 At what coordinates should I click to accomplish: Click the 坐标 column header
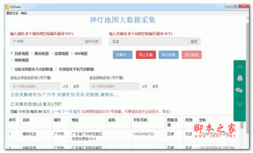coord(202,120)
